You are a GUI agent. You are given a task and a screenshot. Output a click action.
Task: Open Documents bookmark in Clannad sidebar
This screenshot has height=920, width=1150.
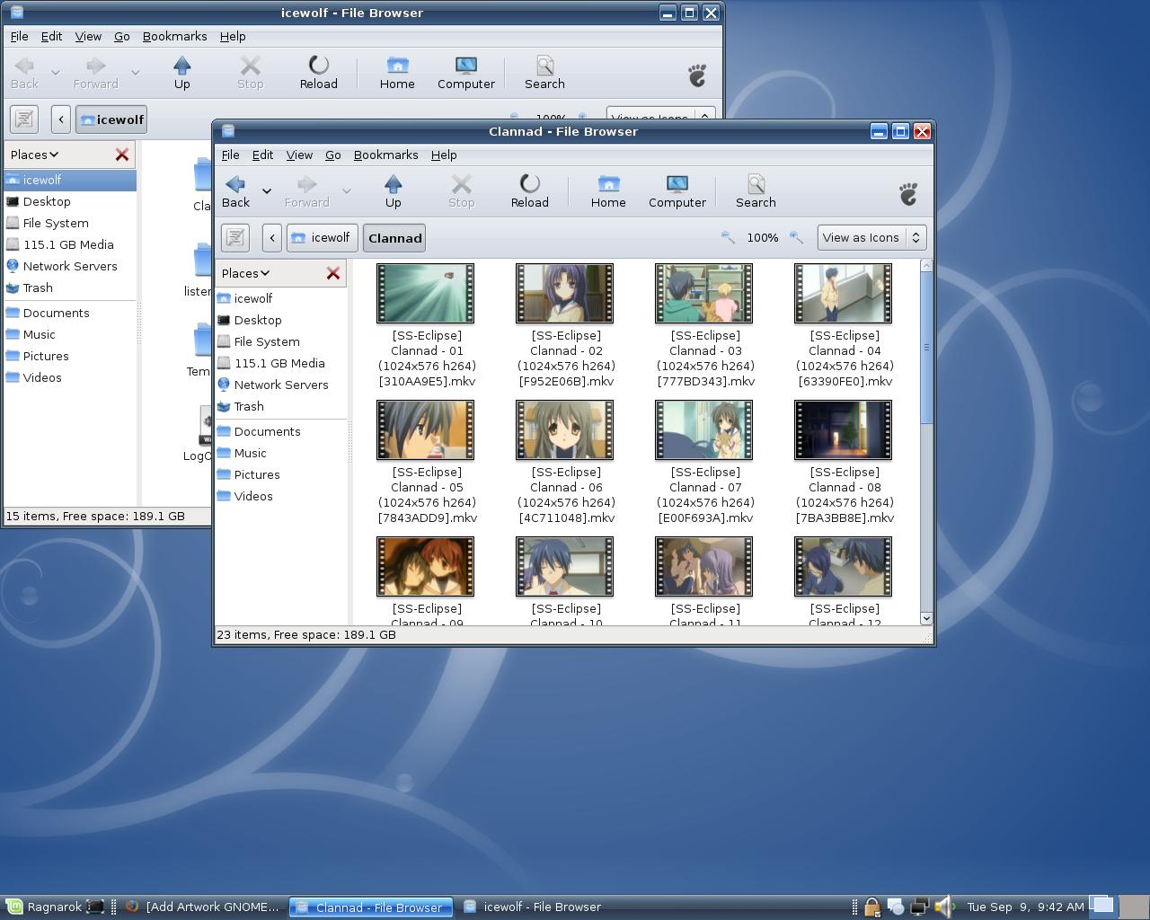tap(281, 431)
